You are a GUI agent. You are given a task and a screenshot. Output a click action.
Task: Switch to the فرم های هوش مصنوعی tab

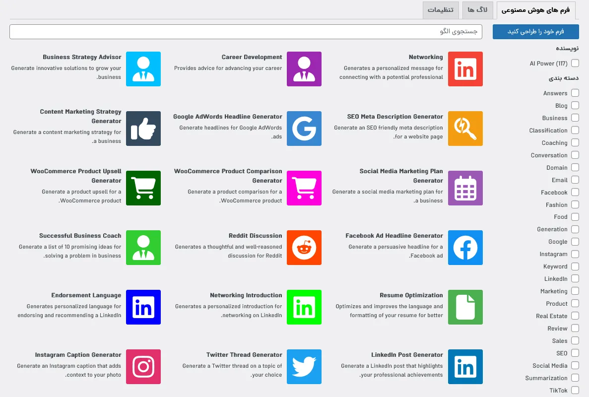(x=536, y=10)
